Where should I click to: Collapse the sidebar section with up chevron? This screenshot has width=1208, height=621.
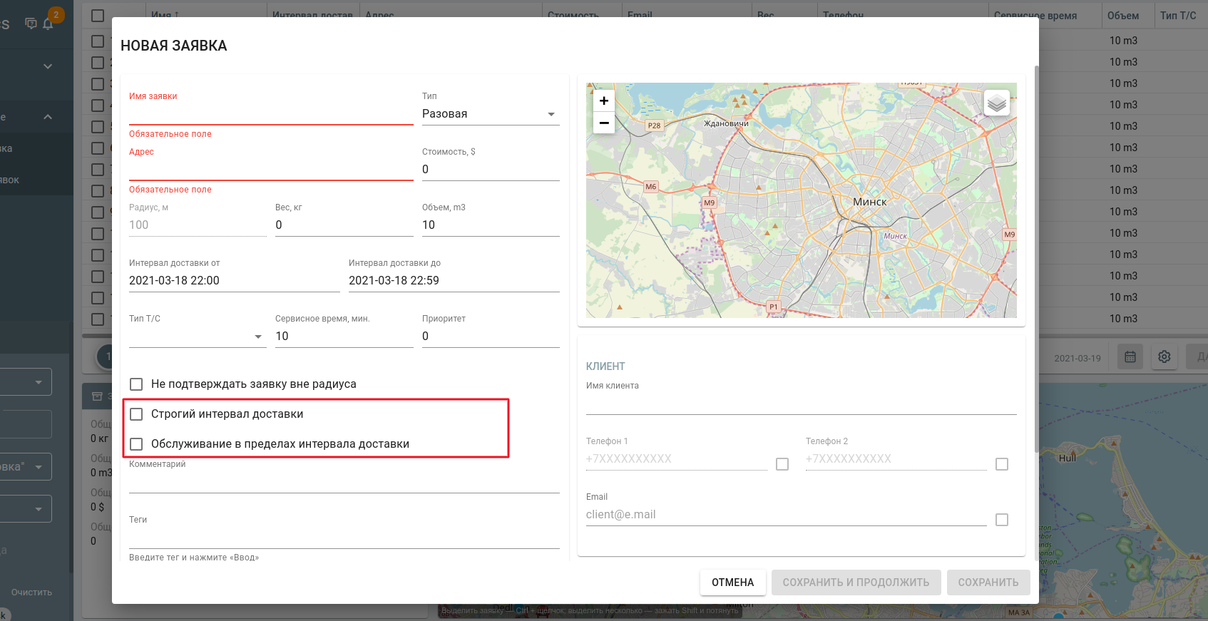click(48, 117)
